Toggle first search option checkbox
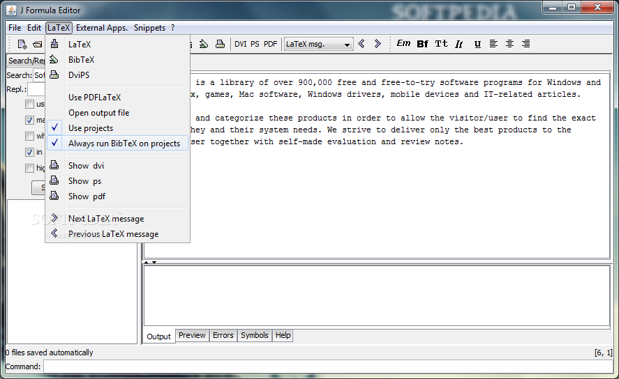Viewport: 619px width, 379px height. pyautogui.click(x=29, y=104)
